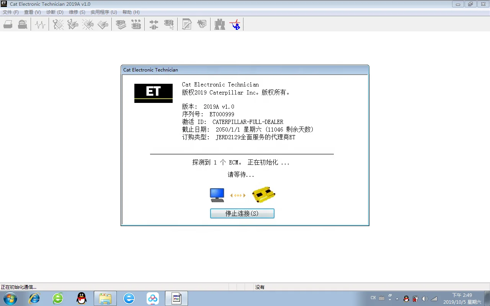Open the report notepad-with-pencil icon
490x306 pixels.
click(x=186, y=25)
